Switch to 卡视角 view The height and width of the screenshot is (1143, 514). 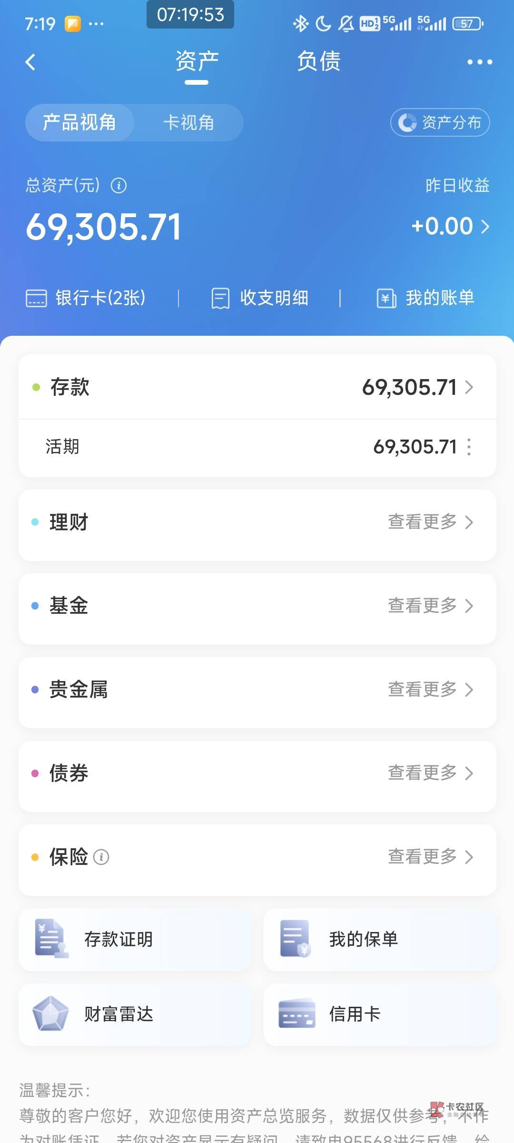pos(188,123)
